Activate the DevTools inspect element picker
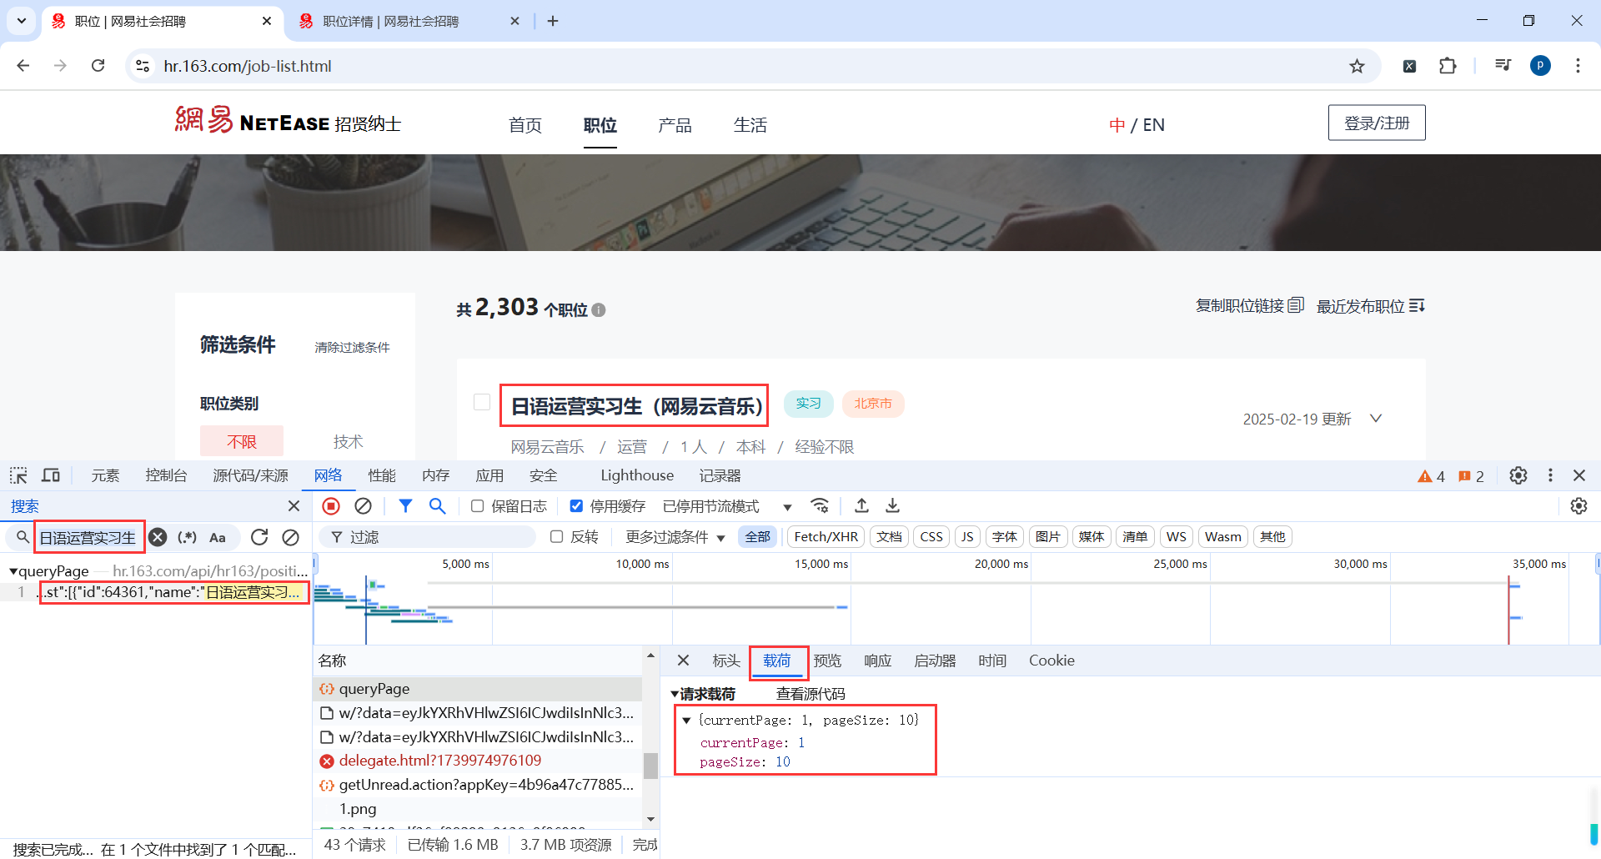Viewport: 1601px width, 859px height. tap(18, 475)
